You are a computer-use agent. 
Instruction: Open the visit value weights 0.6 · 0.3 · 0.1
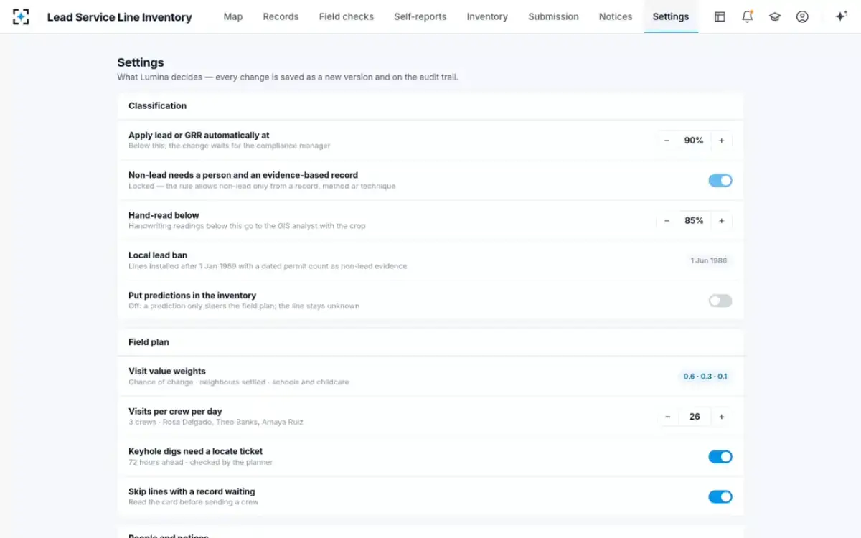705,377
